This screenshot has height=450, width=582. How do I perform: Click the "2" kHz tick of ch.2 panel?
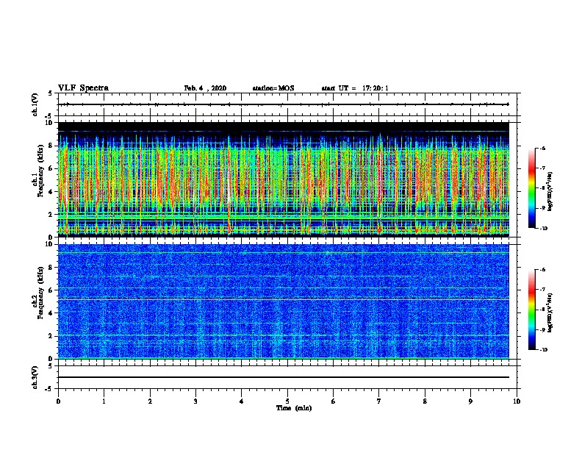51,336
